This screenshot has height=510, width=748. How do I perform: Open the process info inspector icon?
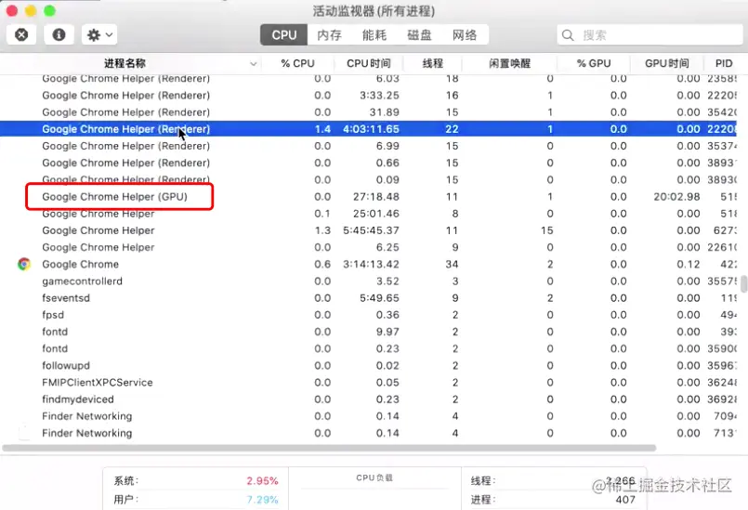(59, 34)
